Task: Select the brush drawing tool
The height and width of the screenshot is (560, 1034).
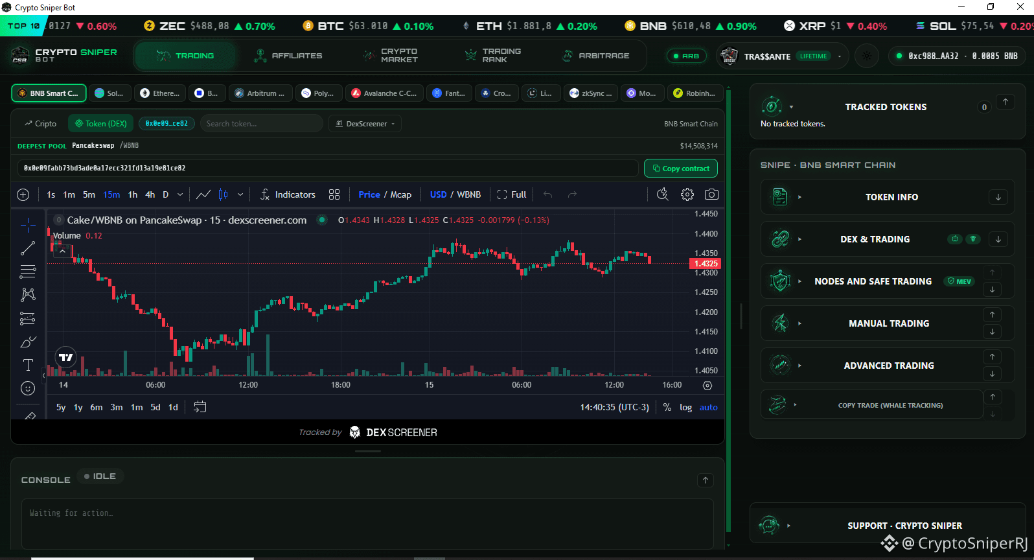Action: pyautogui.click(x=28, y=342)
